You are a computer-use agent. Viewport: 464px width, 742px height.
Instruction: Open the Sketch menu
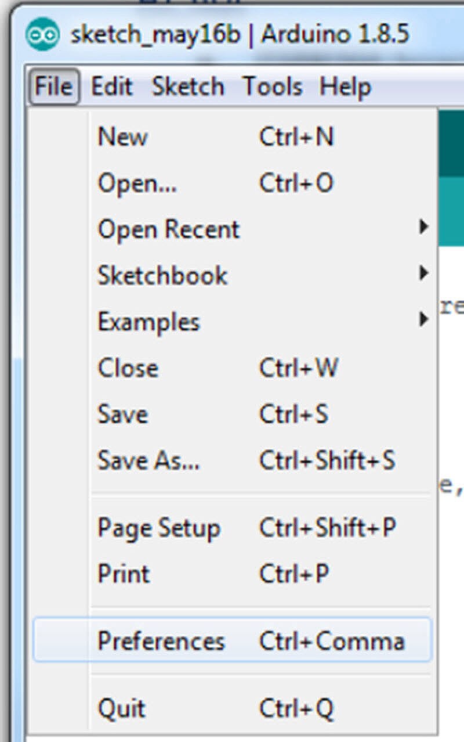tap(187, 87)
